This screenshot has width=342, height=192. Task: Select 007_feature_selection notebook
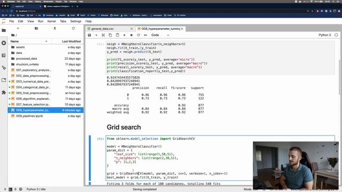click(46, 105)
